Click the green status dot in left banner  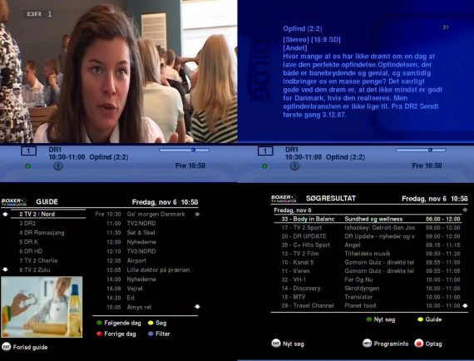click(28, 166)
